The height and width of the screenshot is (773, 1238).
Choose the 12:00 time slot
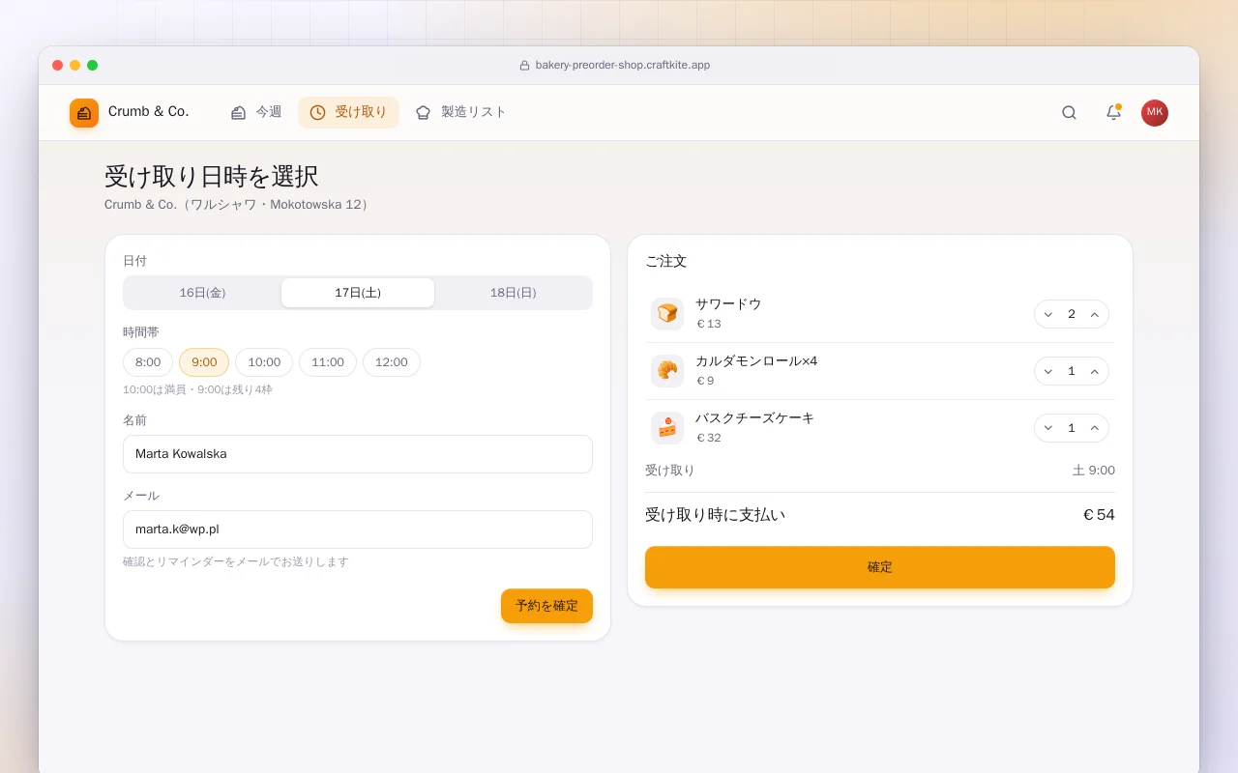392,362
